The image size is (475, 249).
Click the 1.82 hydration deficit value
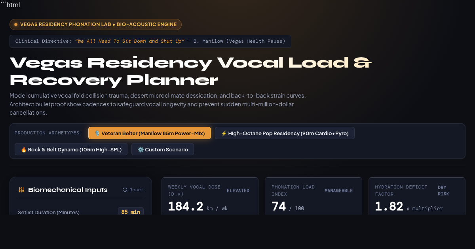389,206
